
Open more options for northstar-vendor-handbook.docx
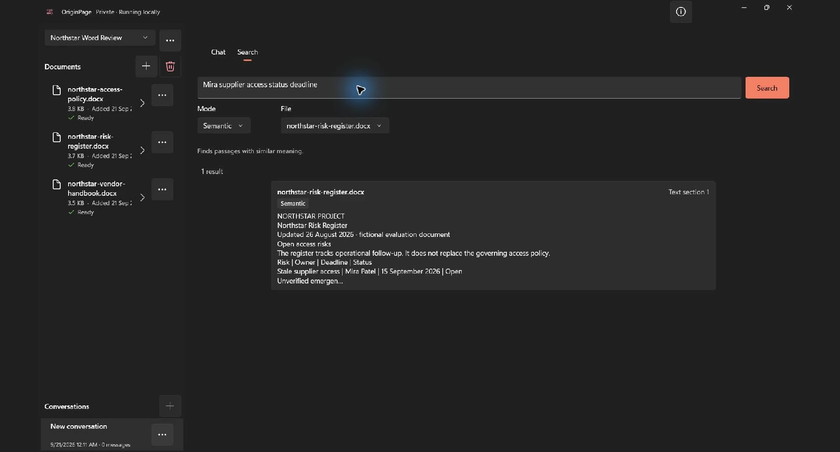[x=162, y=189]
